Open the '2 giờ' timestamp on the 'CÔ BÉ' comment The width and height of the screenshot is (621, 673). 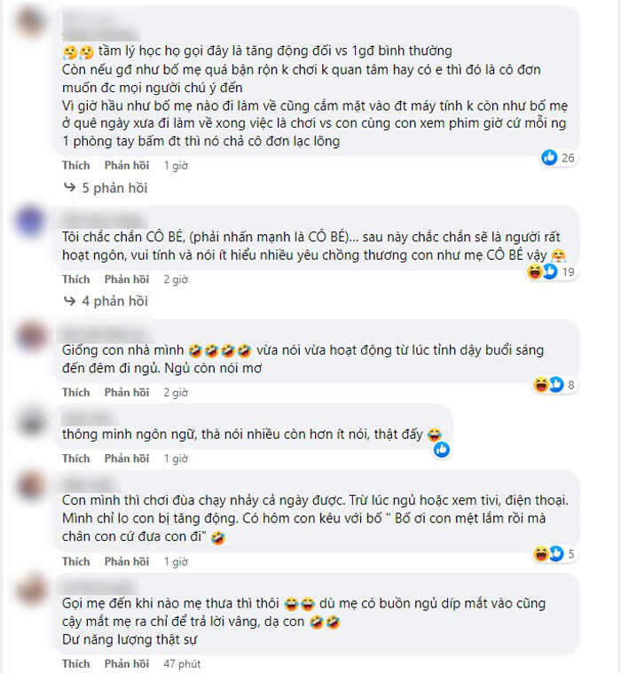(x=176, y=279)
